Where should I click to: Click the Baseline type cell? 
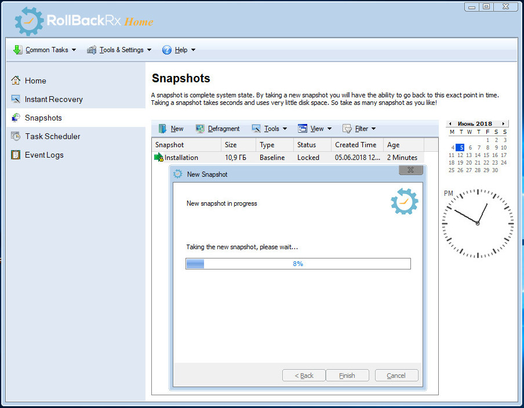pos(272,158)
